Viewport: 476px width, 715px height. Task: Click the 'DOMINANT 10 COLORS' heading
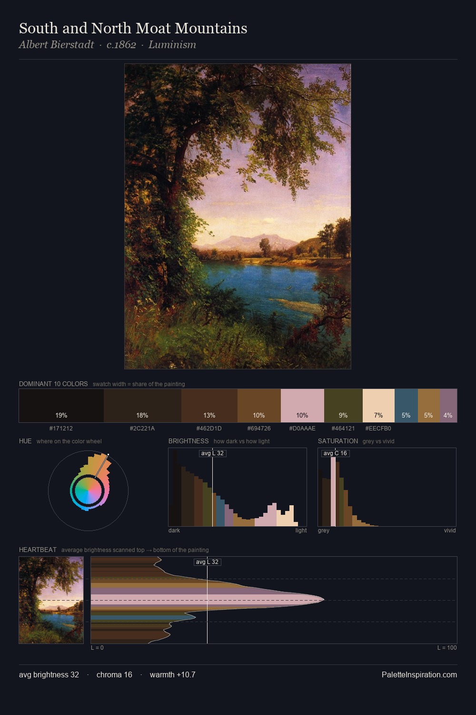pos(53,384)
